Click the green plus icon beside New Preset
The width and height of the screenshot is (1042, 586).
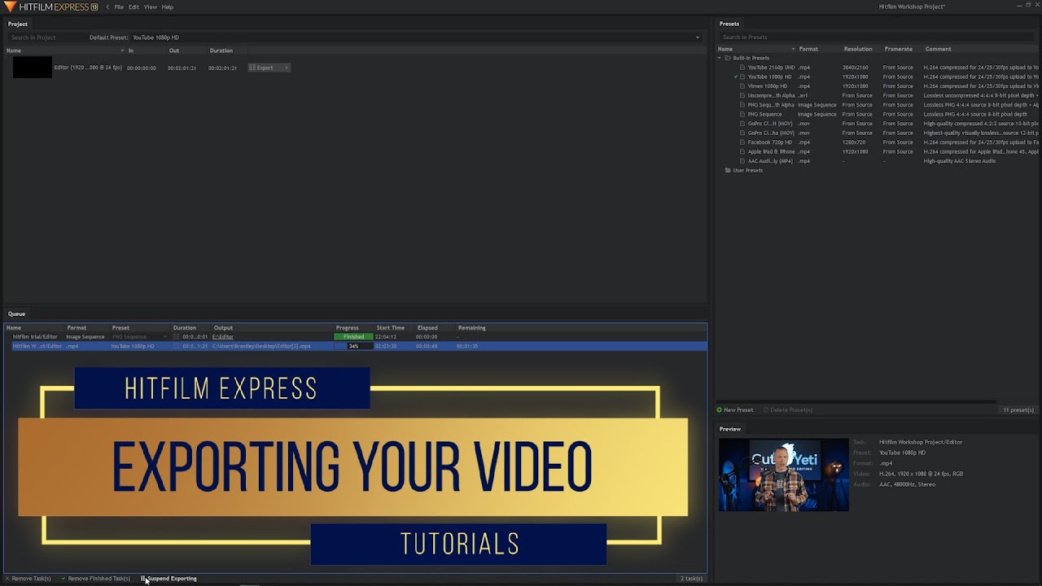pos(720,410)
